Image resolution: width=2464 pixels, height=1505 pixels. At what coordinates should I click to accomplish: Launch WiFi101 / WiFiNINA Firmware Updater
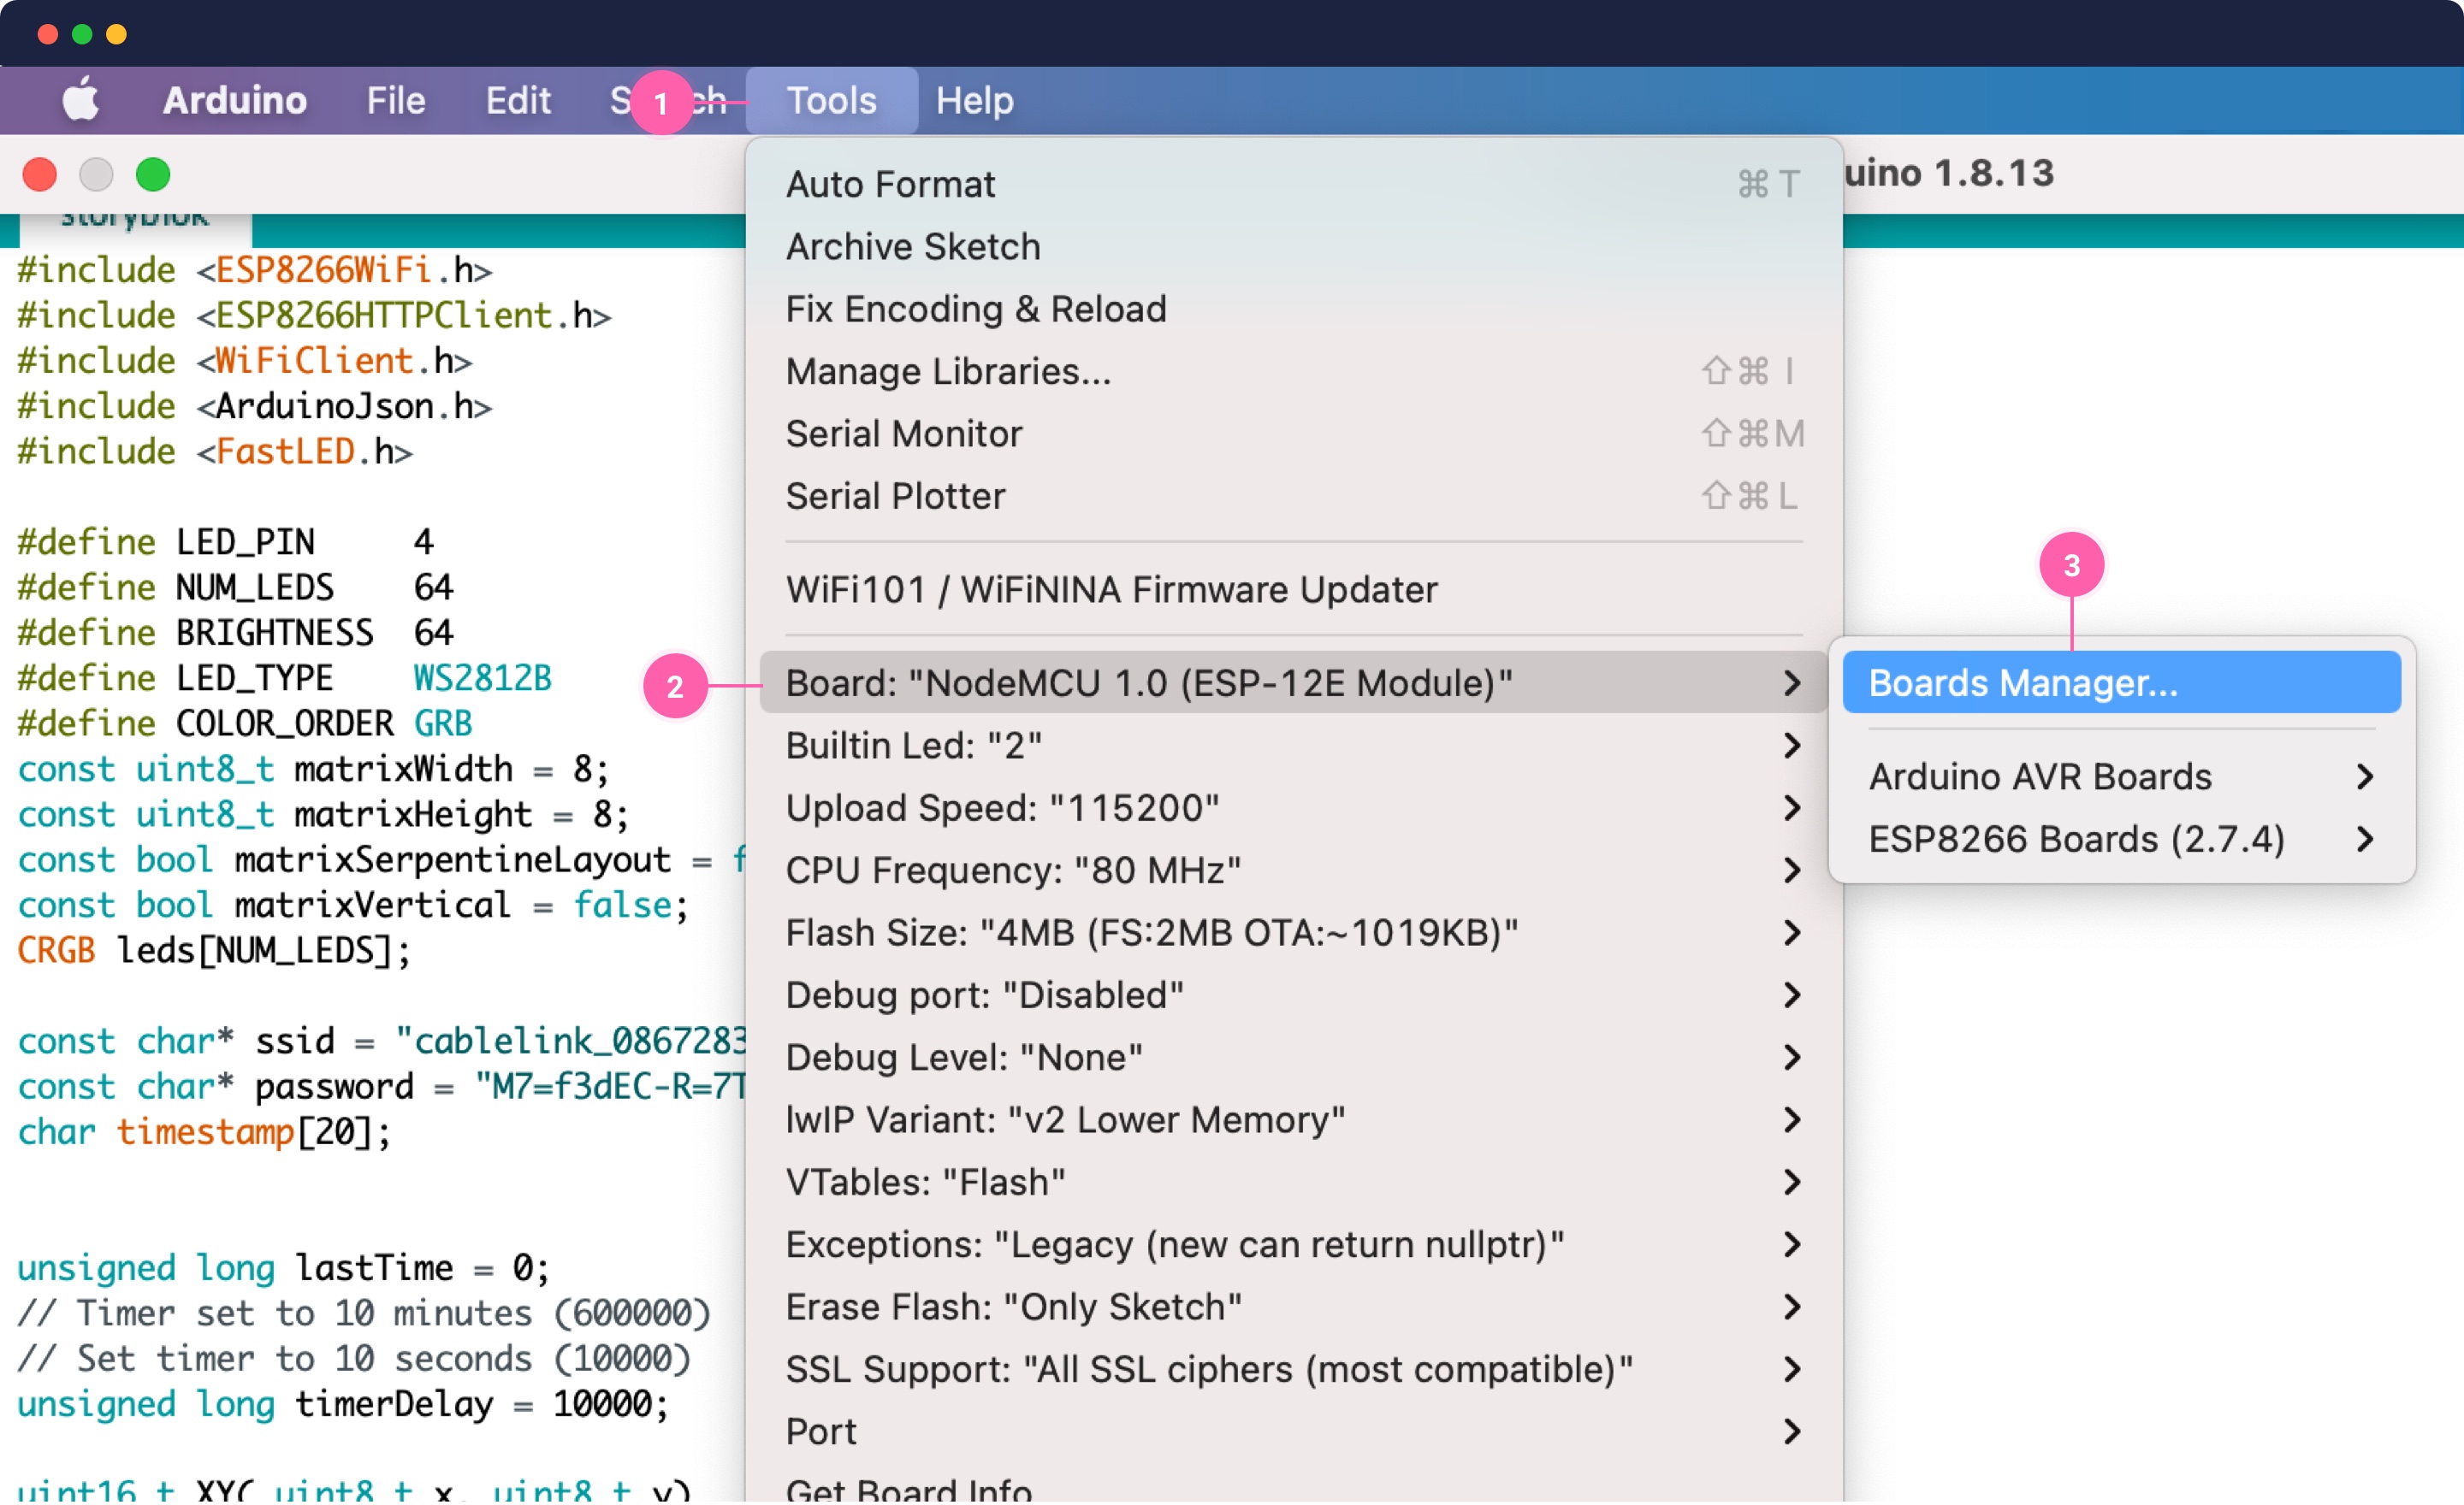tap(1294, 590)
